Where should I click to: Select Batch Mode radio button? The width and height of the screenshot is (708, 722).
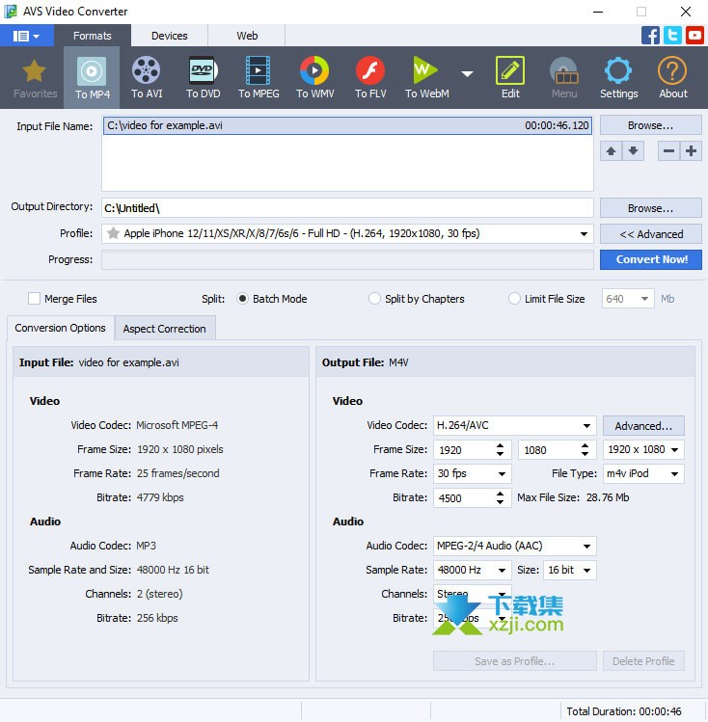pyautogui.click(x=242, y=299)
